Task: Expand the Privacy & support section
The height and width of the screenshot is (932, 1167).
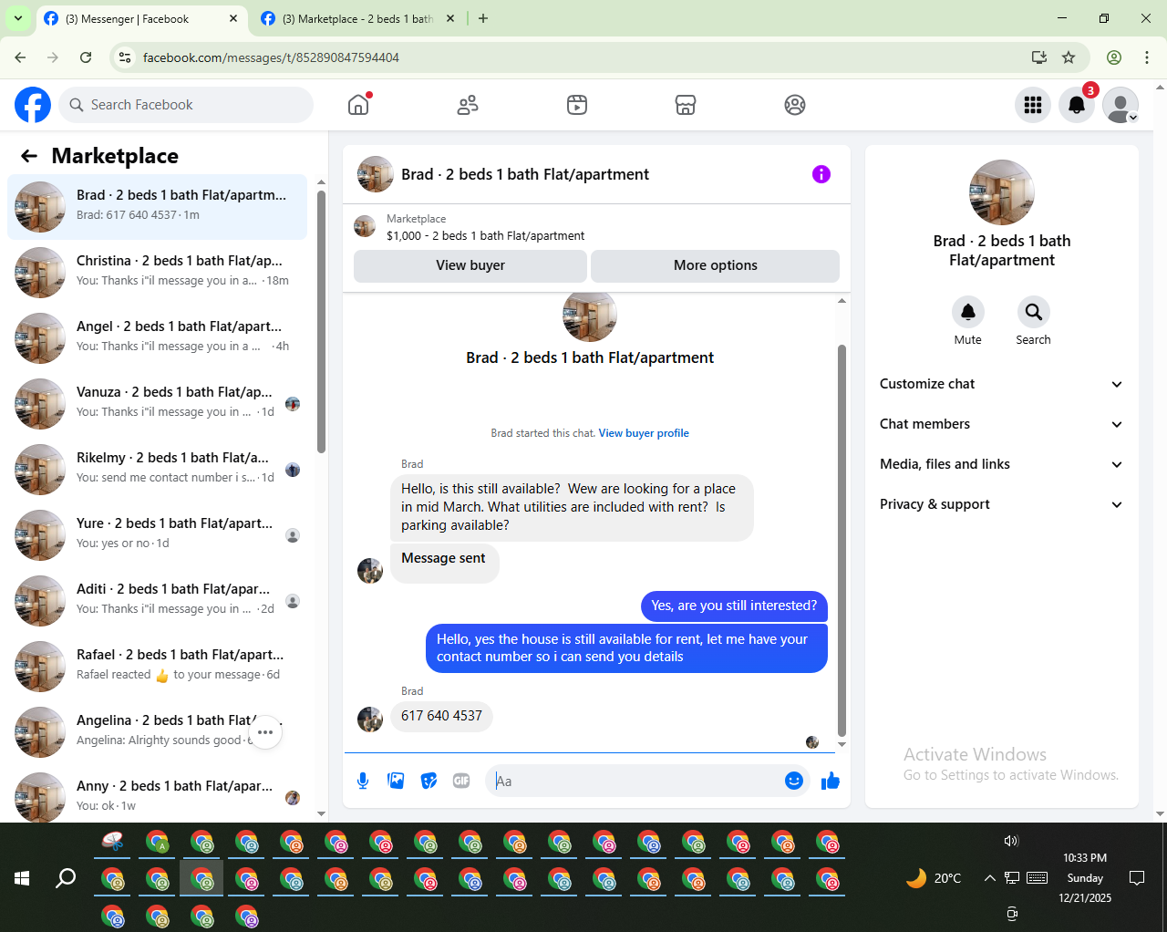Action: click(1002, 504)
